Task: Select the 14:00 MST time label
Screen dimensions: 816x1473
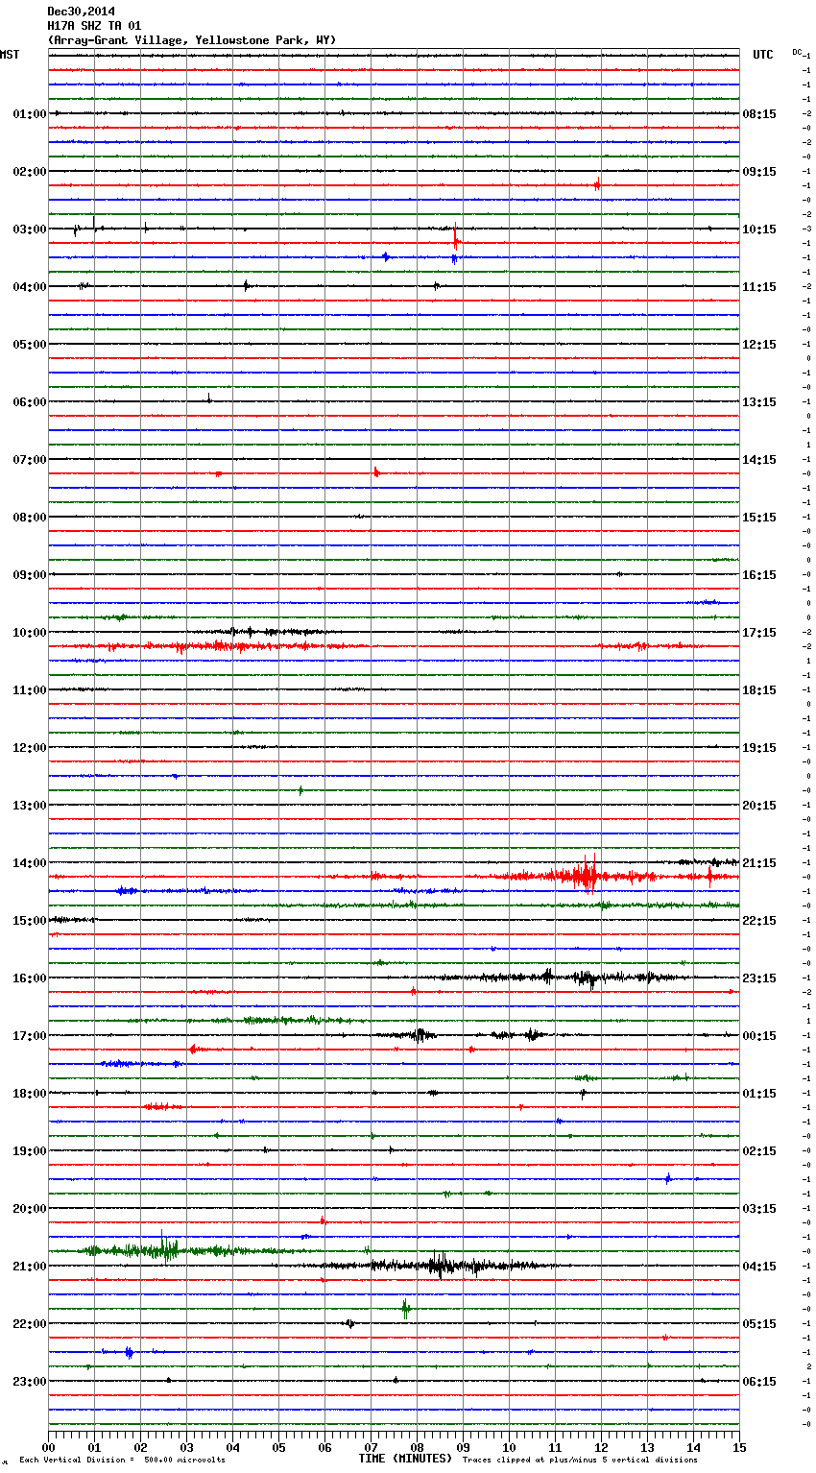Action: click(x=29, y=863)
